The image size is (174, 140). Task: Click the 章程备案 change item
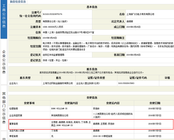pos(14,136)
